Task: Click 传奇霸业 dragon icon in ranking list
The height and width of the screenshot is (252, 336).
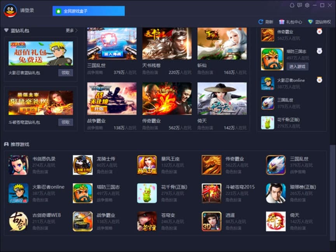Action: pyautogui.click(x=268, y=35)
